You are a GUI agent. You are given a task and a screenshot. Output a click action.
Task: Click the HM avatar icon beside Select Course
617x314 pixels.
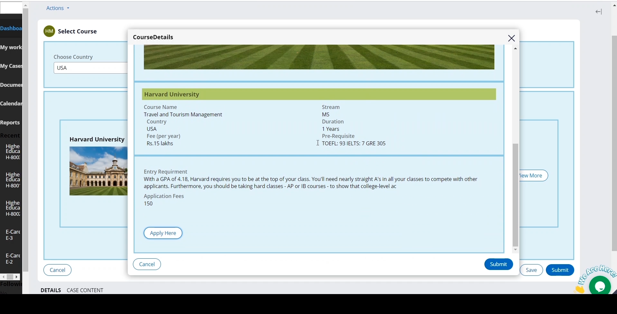click(x=49, y=31)
